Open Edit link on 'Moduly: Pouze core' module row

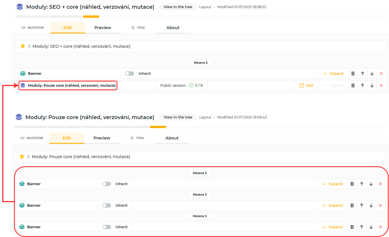point(306,86)
